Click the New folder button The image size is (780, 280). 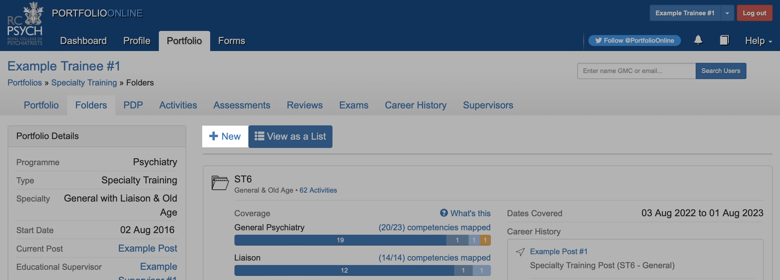(225, 136)
